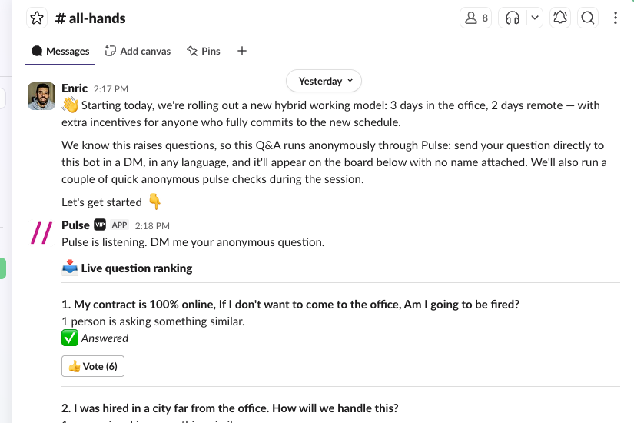634x423 pixels.
Task: Click the Enric sender name
Action: pyautogui.click(x=75, y=88)
